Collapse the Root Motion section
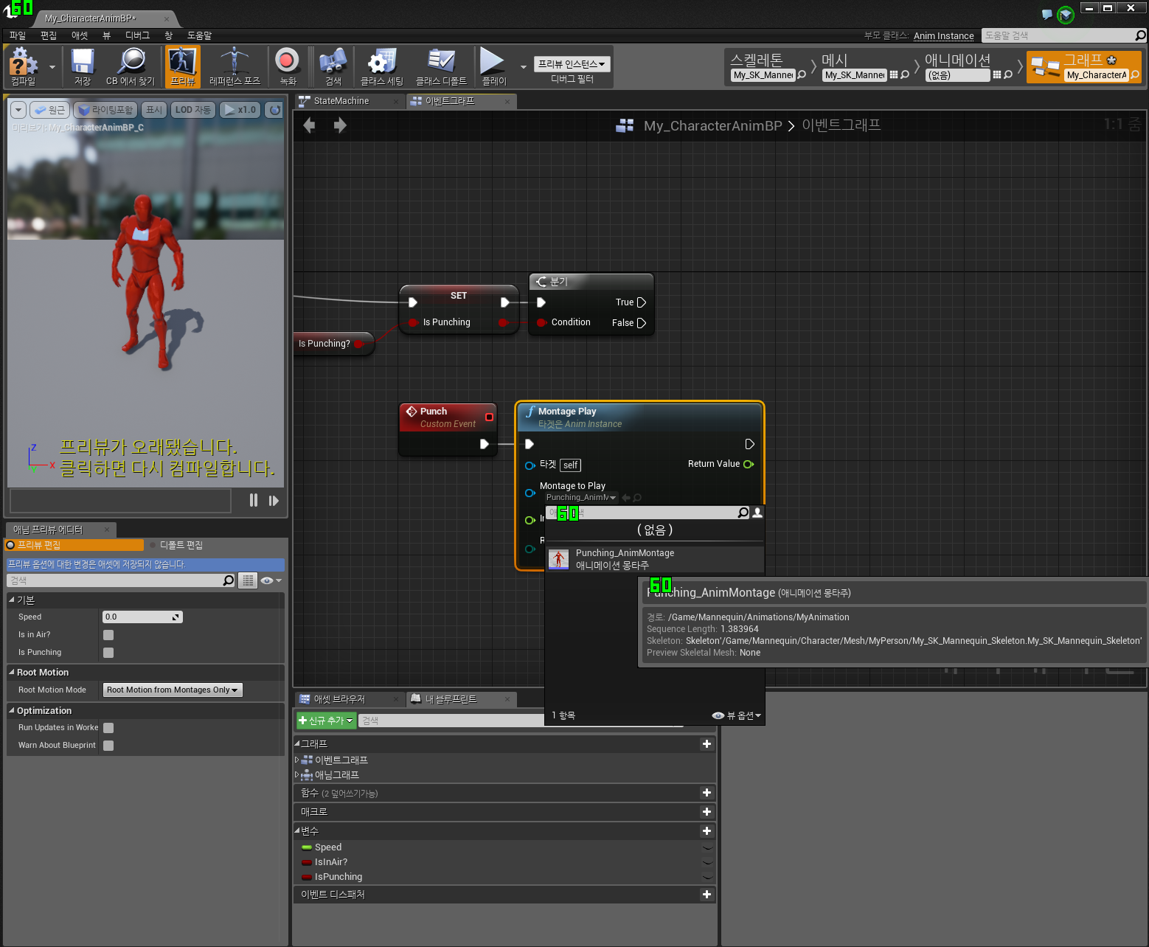This screenshot has height=947, width=1149. pos(12,672)
